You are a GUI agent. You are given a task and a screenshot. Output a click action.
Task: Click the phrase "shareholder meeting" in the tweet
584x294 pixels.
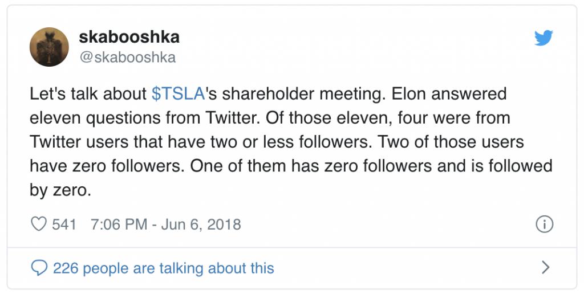click(x=296, y=94)
